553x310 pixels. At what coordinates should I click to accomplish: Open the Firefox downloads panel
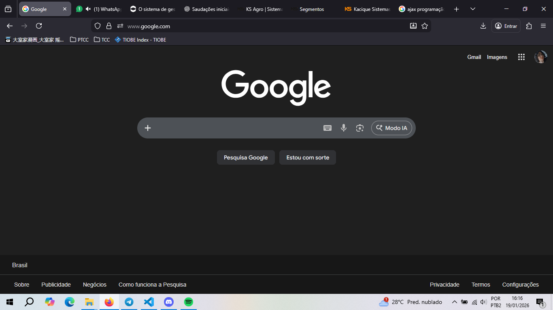click(x=483, y=26)
